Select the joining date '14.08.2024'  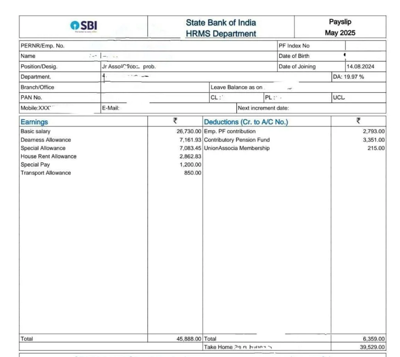tap(360, 66)
